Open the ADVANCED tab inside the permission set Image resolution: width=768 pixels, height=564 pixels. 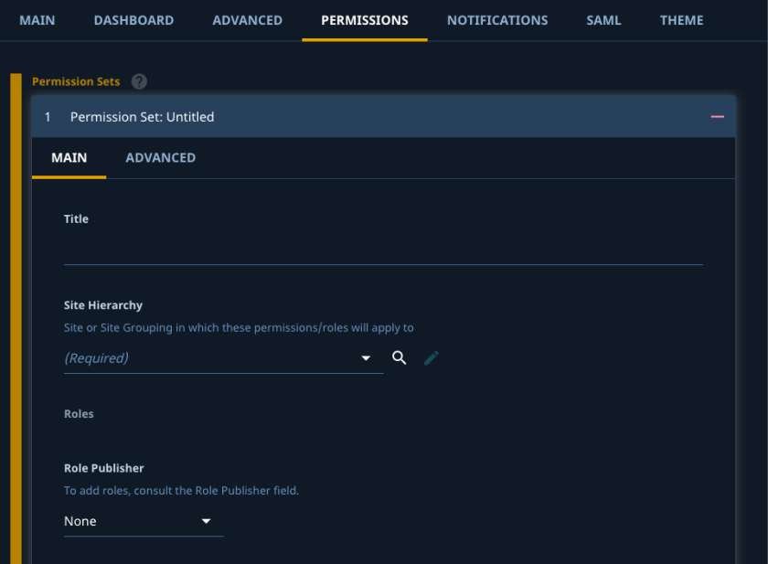pos(161,157)
